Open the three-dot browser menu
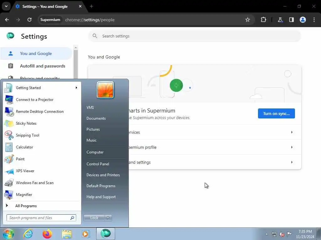Screen dimensions: 321x240 tap(314, 20)
